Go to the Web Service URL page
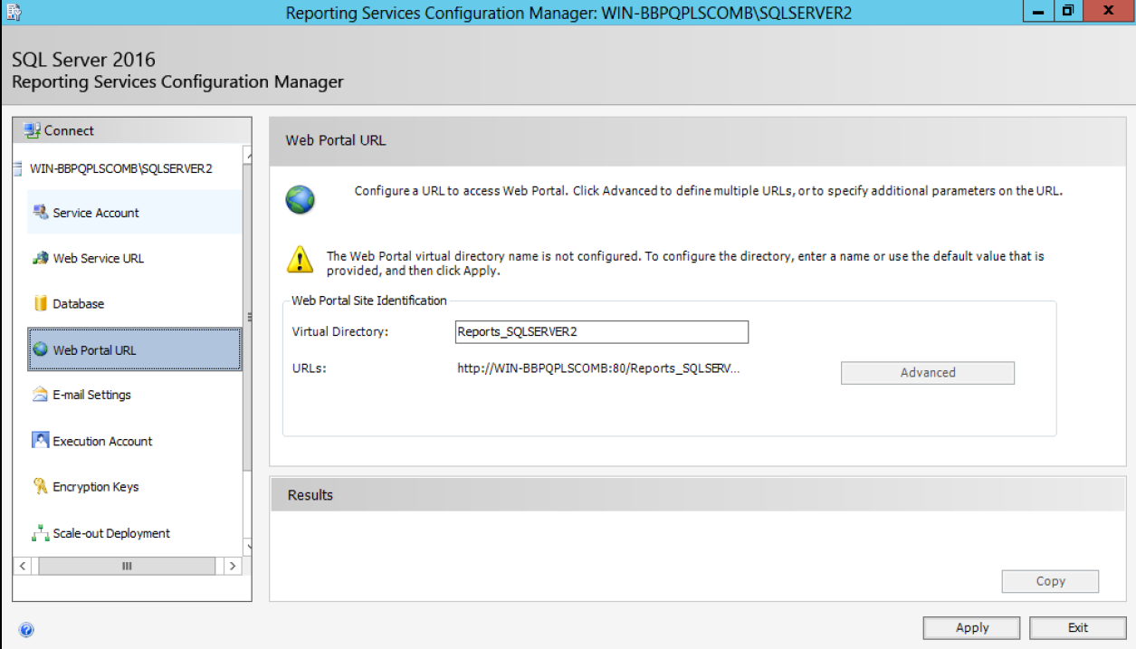The width and height of the screenshot is (1136, 649). point(135,258)
